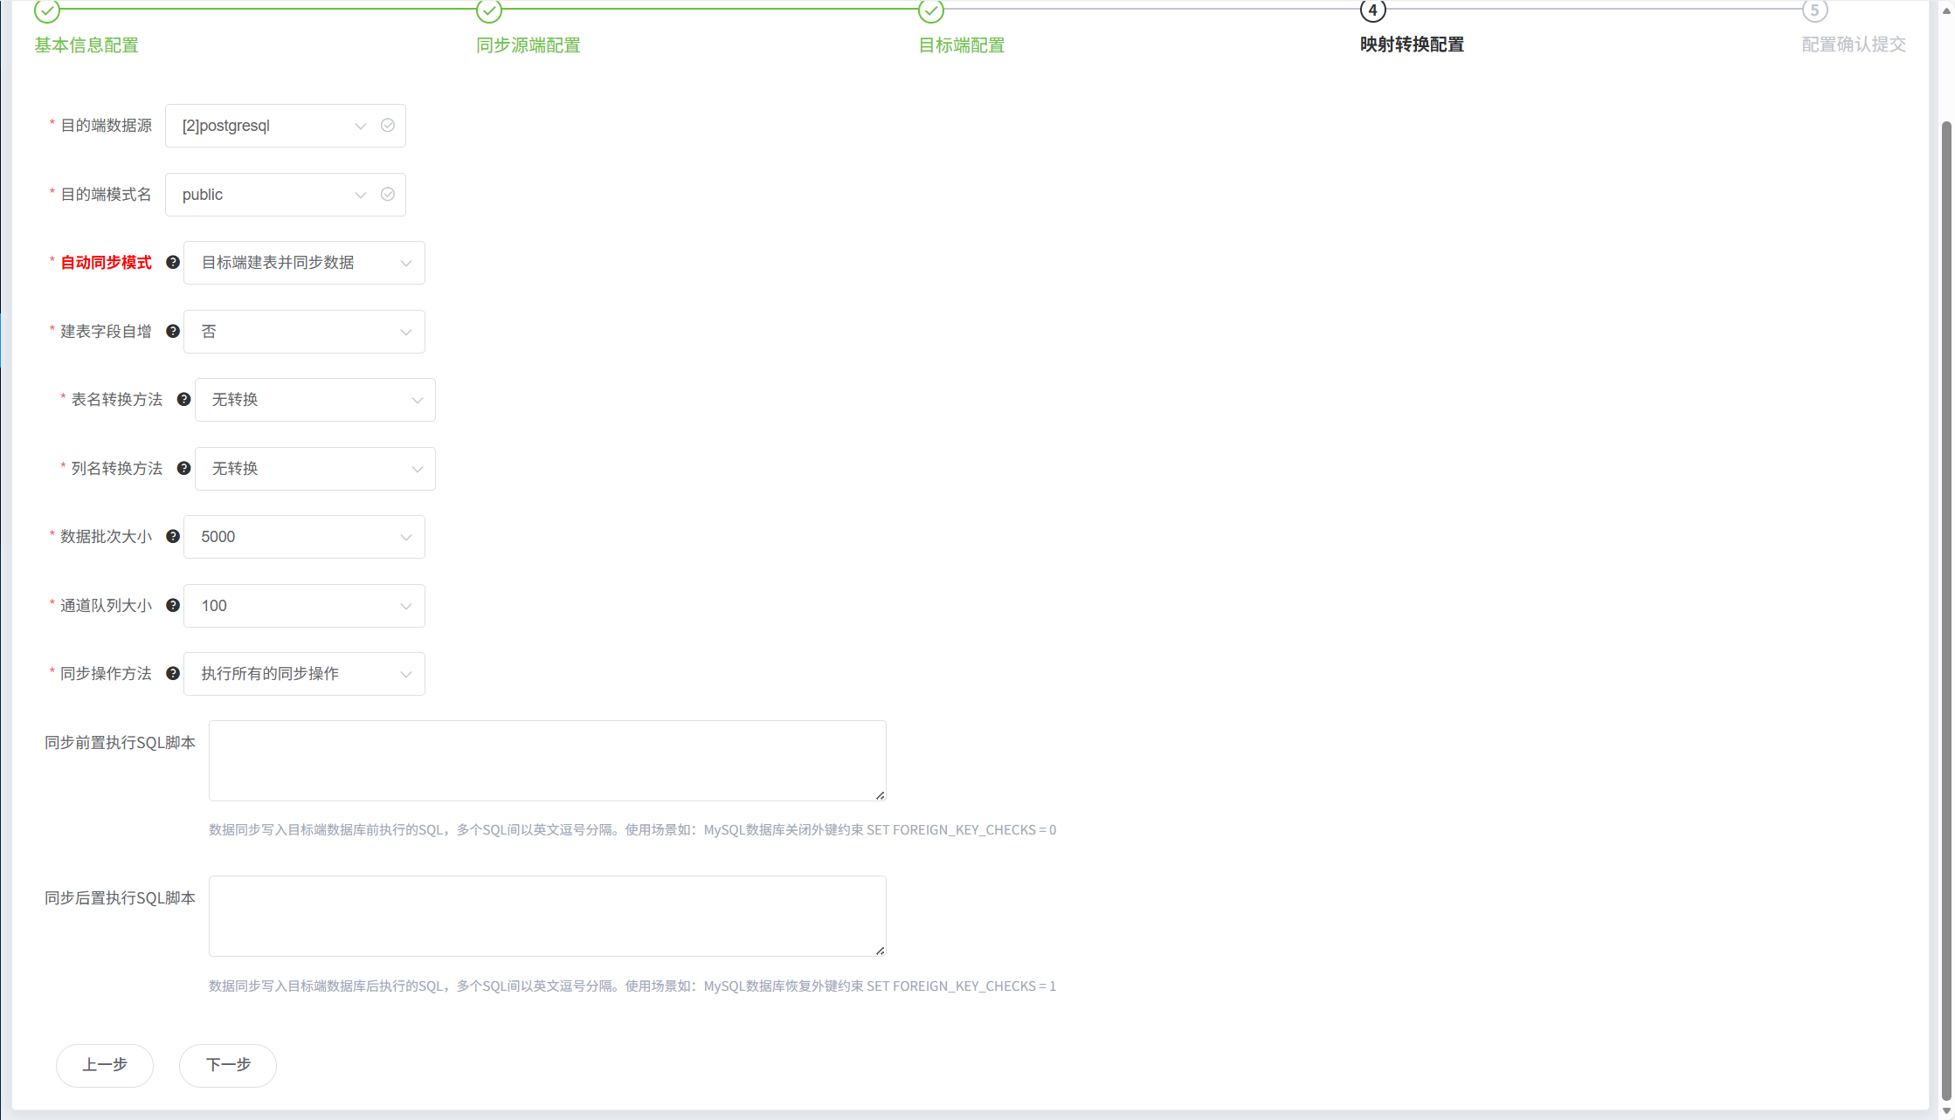Click help icon next to 自动同步模式

173,262
